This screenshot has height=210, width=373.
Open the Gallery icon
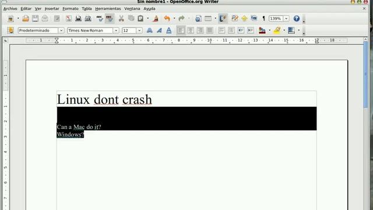tap(254, 19)
